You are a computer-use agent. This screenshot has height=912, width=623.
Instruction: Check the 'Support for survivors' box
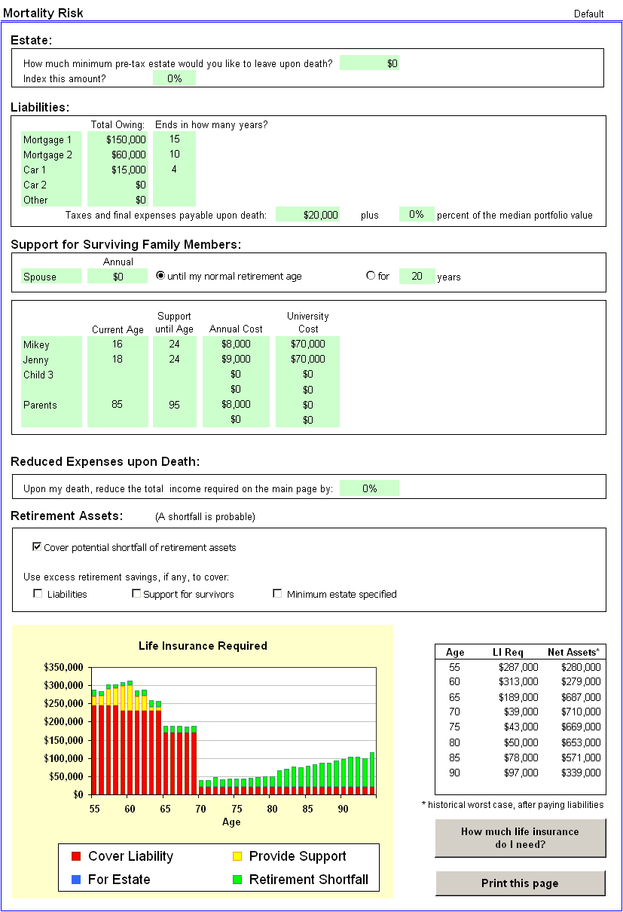(136, 594)
